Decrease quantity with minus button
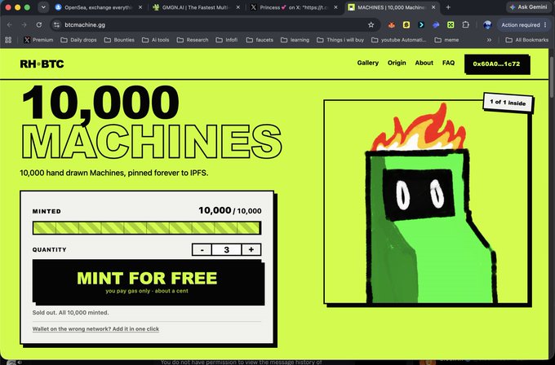This screenshot has height=365, width=555. coord(202,249)
